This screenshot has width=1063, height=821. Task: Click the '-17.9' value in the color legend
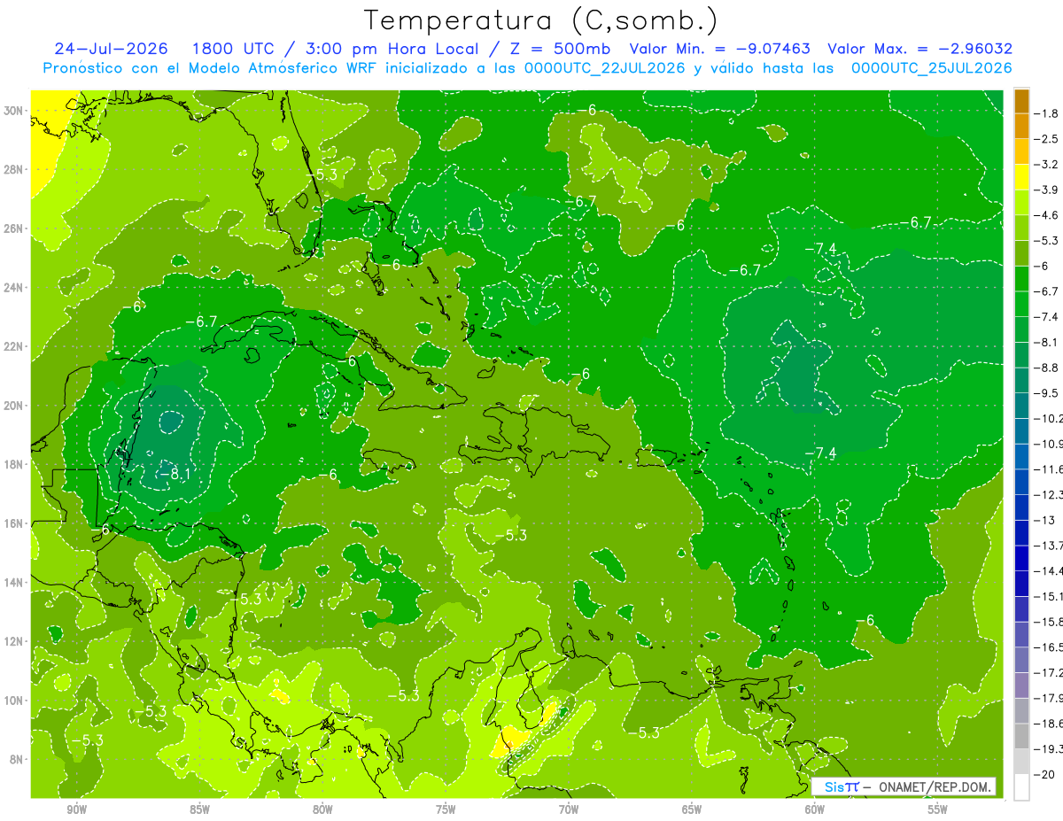coord(1049,698)
